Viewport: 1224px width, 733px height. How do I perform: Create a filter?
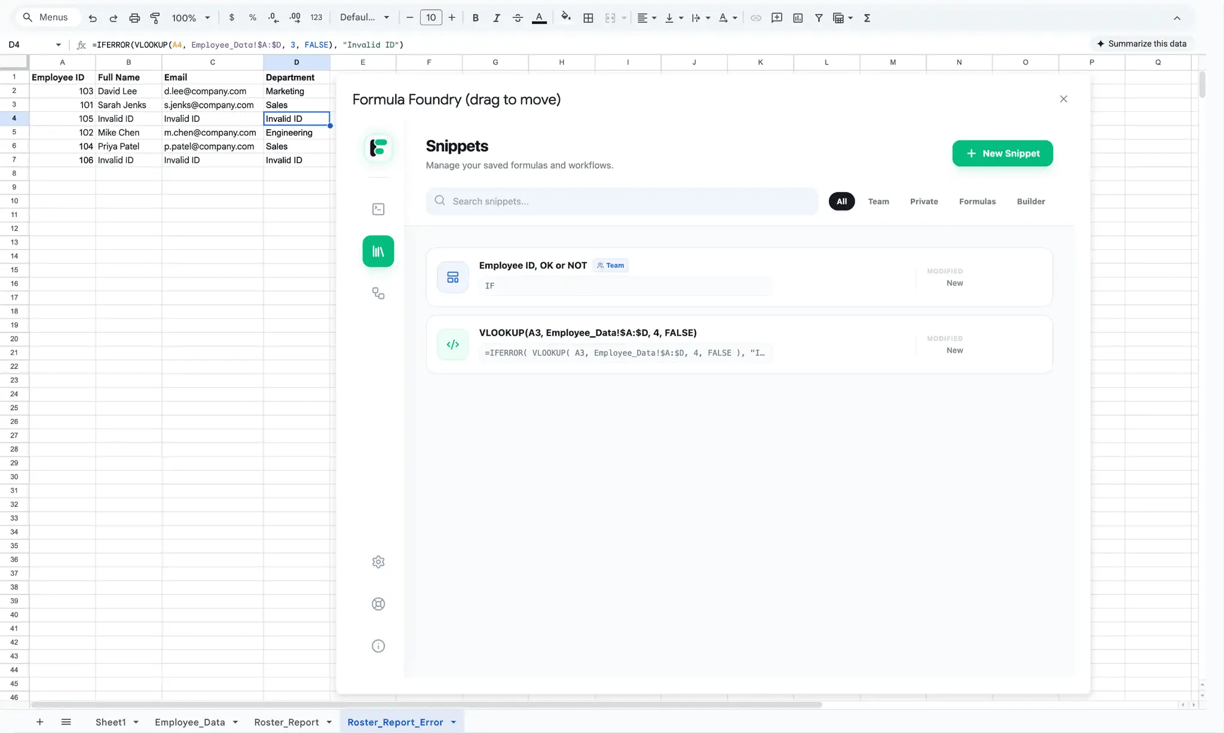click(x=819, y=18)
